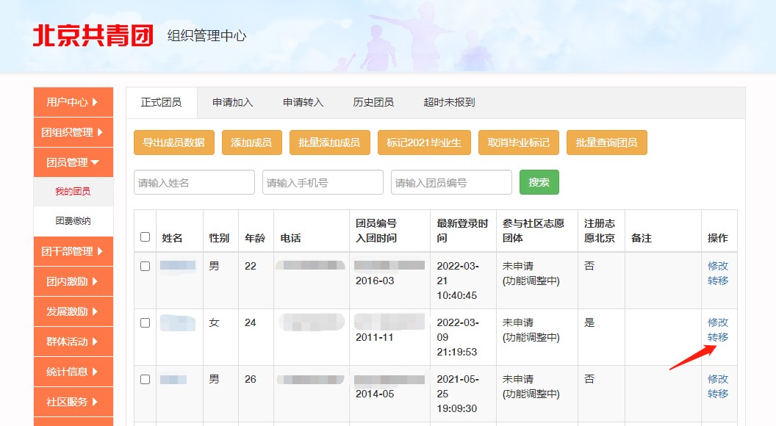
Task: Click 转移 link for the 24-year-old member
Action: 717,337
